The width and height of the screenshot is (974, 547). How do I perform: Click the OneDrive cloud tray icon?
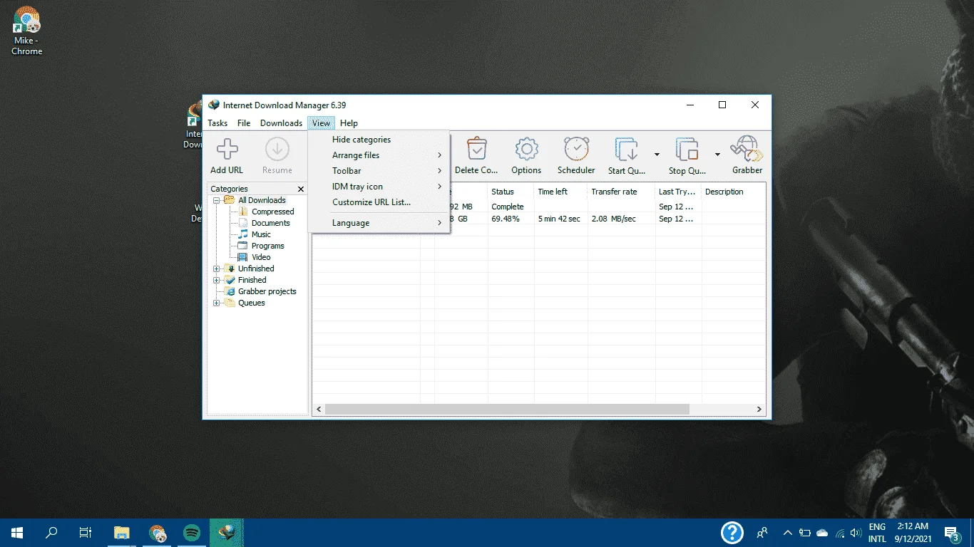coord(822,533)
